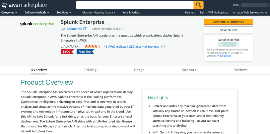Click into the marketplace search field
This screenshot has width=270, height=134.
[x=135, y=5]
